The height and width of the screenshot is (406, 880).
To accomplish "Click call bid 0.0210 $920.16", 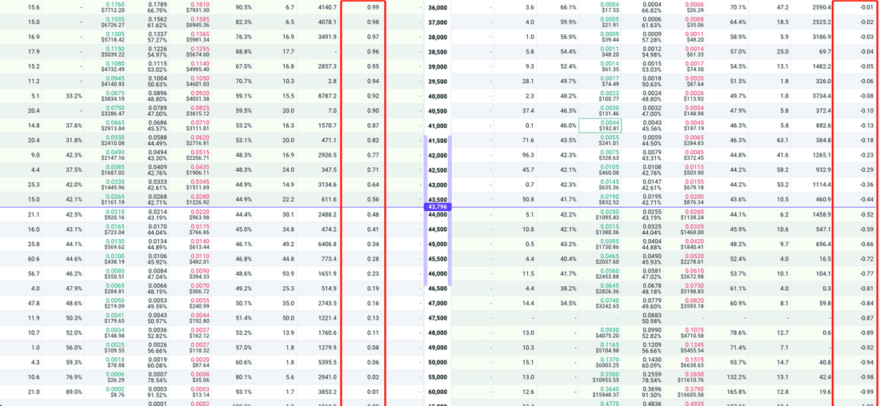I will (x=114, y=214).
